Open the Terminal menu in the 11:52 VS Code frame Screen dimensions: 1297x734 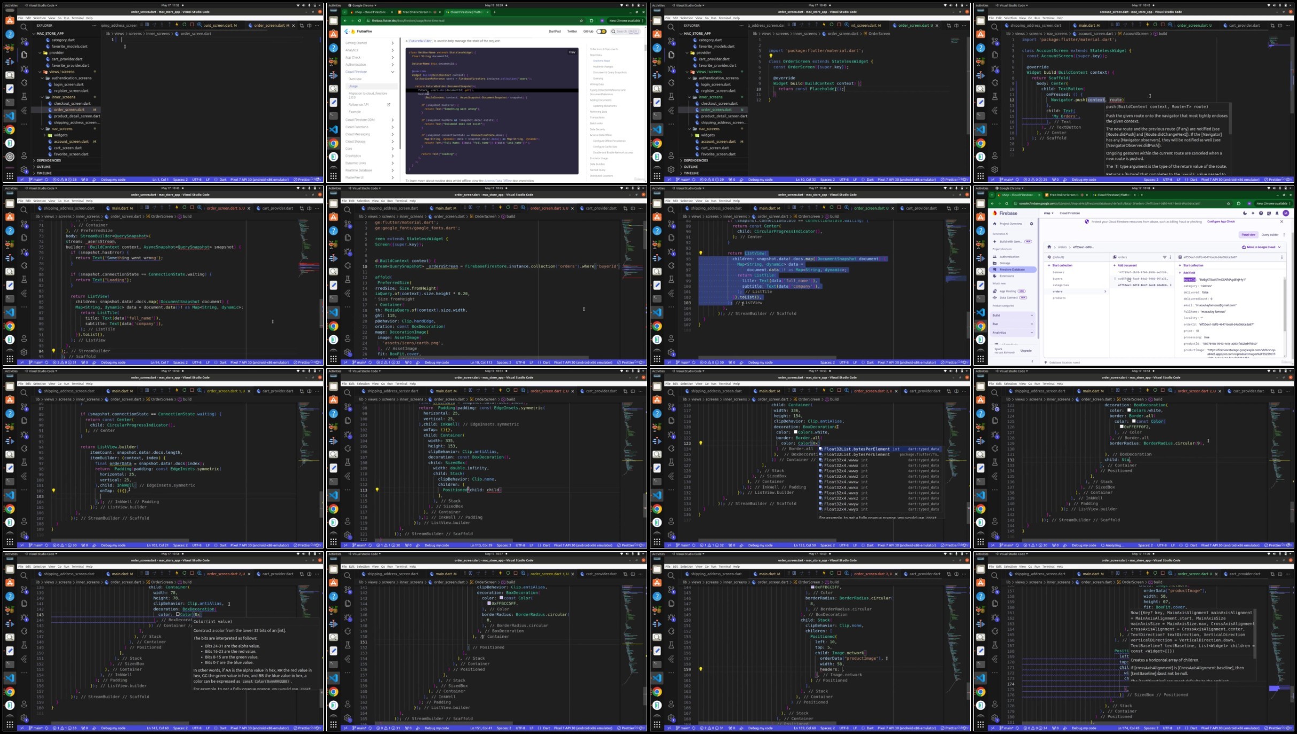pyautogui.click(x=78, y=18)
